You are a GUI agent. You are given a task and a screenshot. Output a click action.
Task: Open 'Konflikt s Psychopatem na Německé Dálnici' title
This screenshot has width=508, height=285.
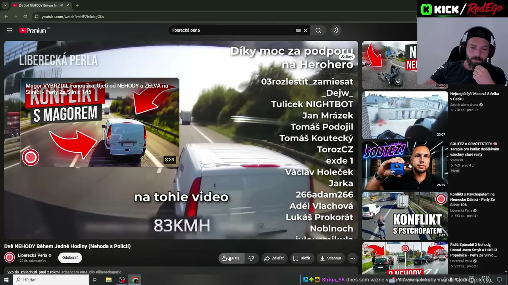click(473, 199)
